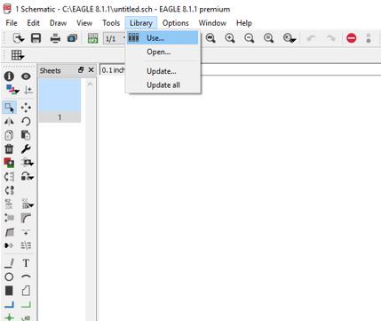Screen dimensions: 381x321
Task: Open the Value tool dropdown
Action: (x=28, y=204)
